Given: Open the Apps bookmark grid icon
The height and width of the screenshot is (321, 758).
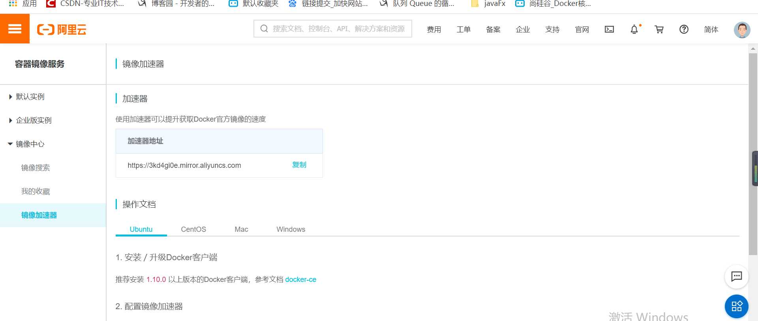Looking at the screenshot, I should coord(13,4).
